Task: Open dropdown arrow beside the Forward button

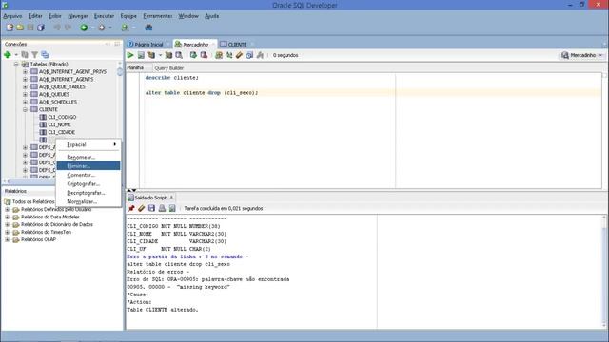Action: [x=110, y=28]
